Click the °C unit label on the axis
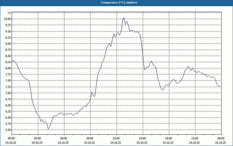Viewport: 233px width, 146px height. coord(9,13)
